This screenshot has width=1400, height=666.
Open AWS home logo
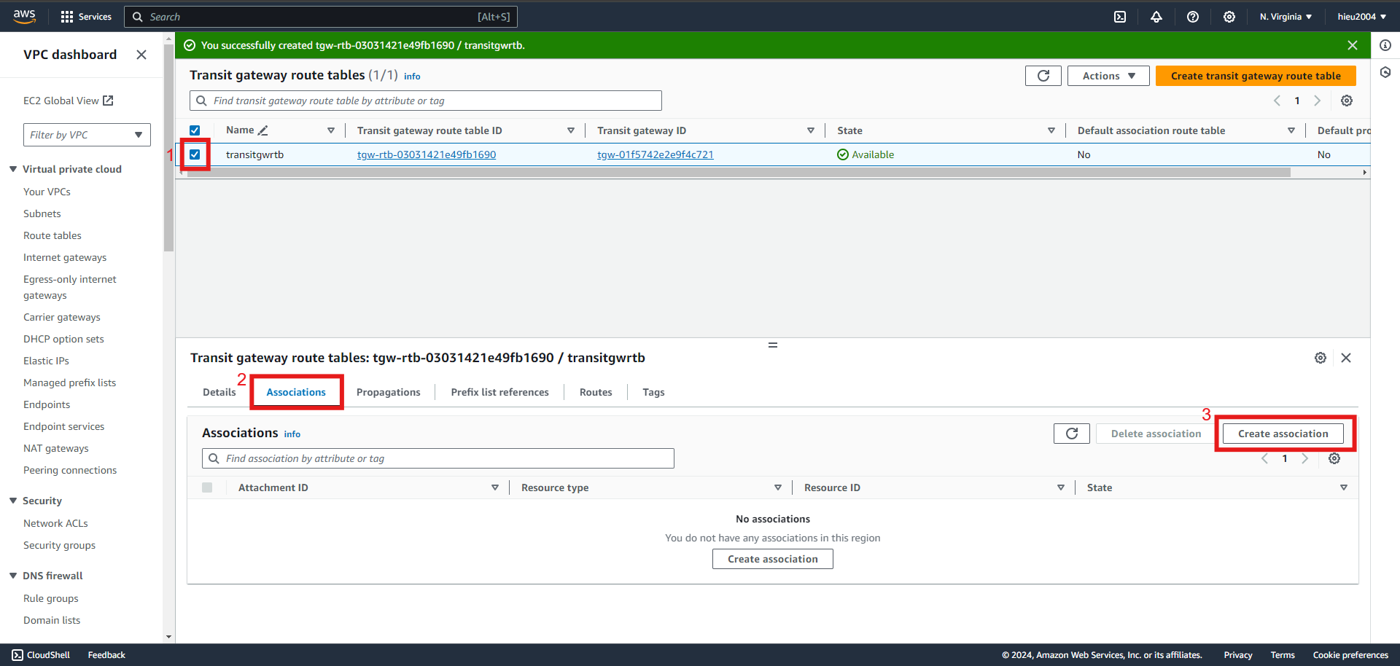click(x=24, y=16)
